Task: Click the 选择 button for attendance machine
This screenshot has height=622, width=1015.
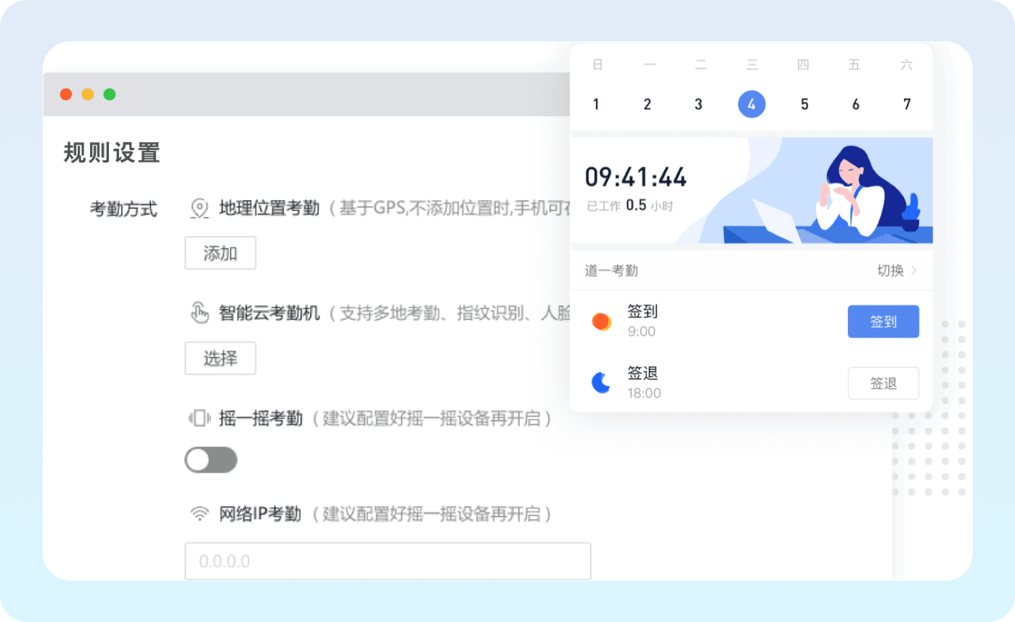Action: (x=220, y=358)
